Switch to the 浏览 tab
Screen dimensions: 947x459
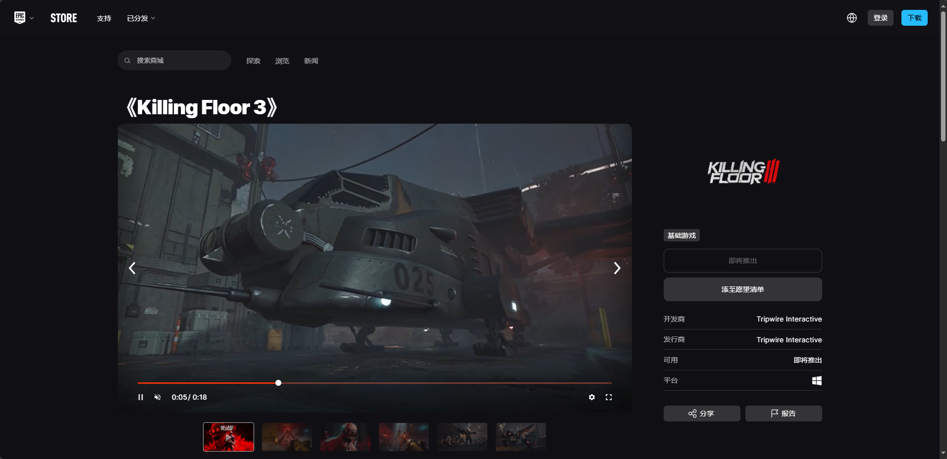[282, 61]
